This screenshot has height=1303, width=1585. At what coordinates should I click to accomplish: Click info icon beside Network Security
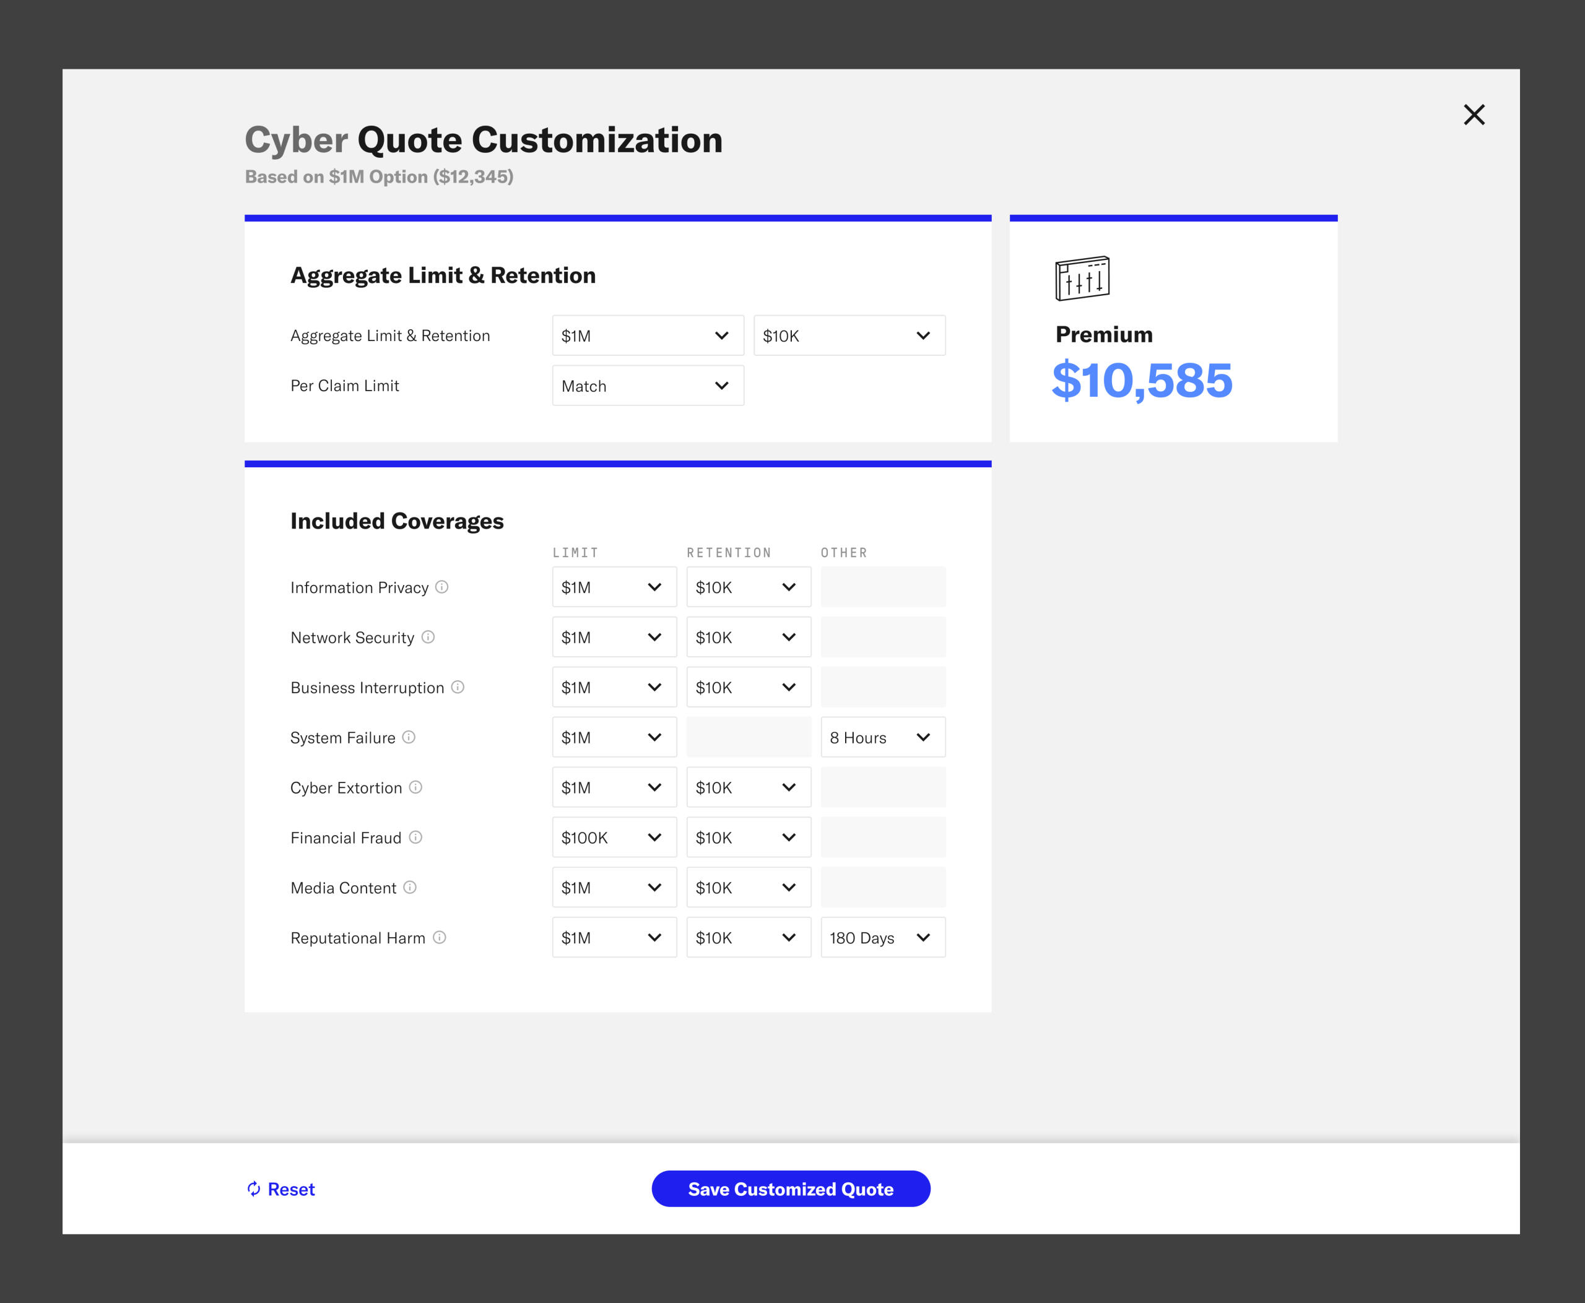(x=428, y=637)
